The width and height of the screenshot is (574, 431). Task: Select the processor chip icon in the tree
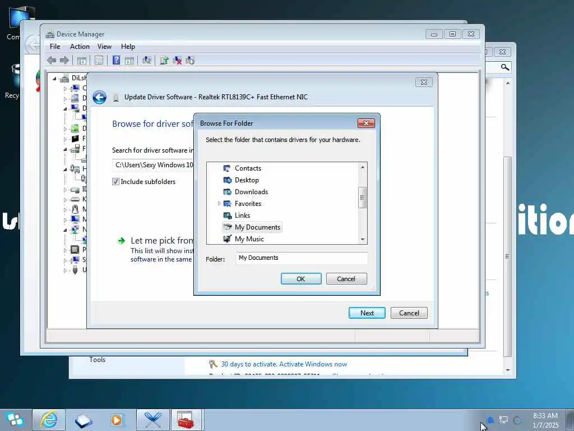click(75, 250)
